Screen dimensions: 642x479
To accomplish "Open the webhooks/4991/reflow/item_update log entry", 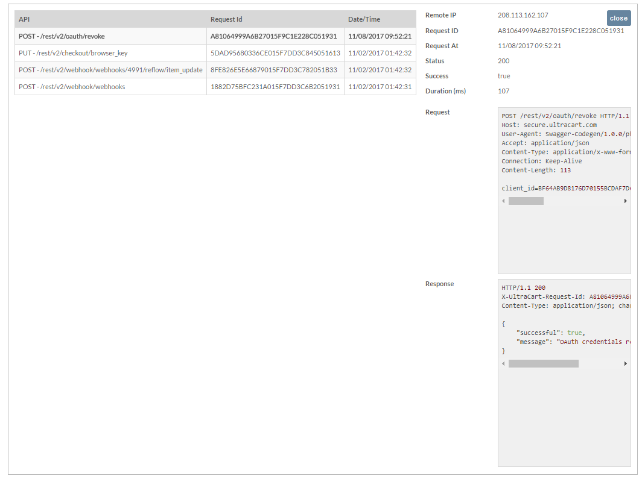I will coord(215,70).
